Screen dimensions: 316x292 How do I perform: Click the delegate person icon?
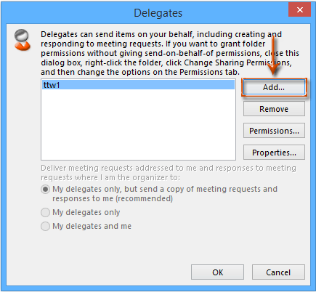(23, 40)
